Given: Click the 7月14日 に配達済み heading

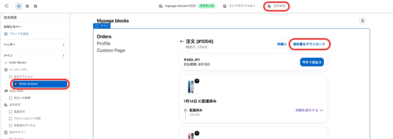Looking at the screenshot, I should pyautogui.click(x=200, y=101).
